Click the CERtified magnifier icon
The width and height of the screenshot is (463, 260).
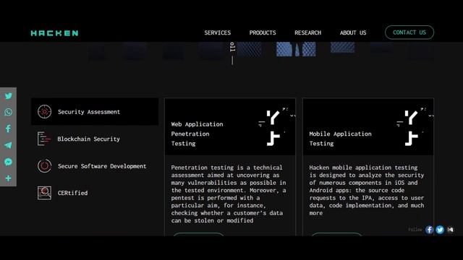[44, 193]
